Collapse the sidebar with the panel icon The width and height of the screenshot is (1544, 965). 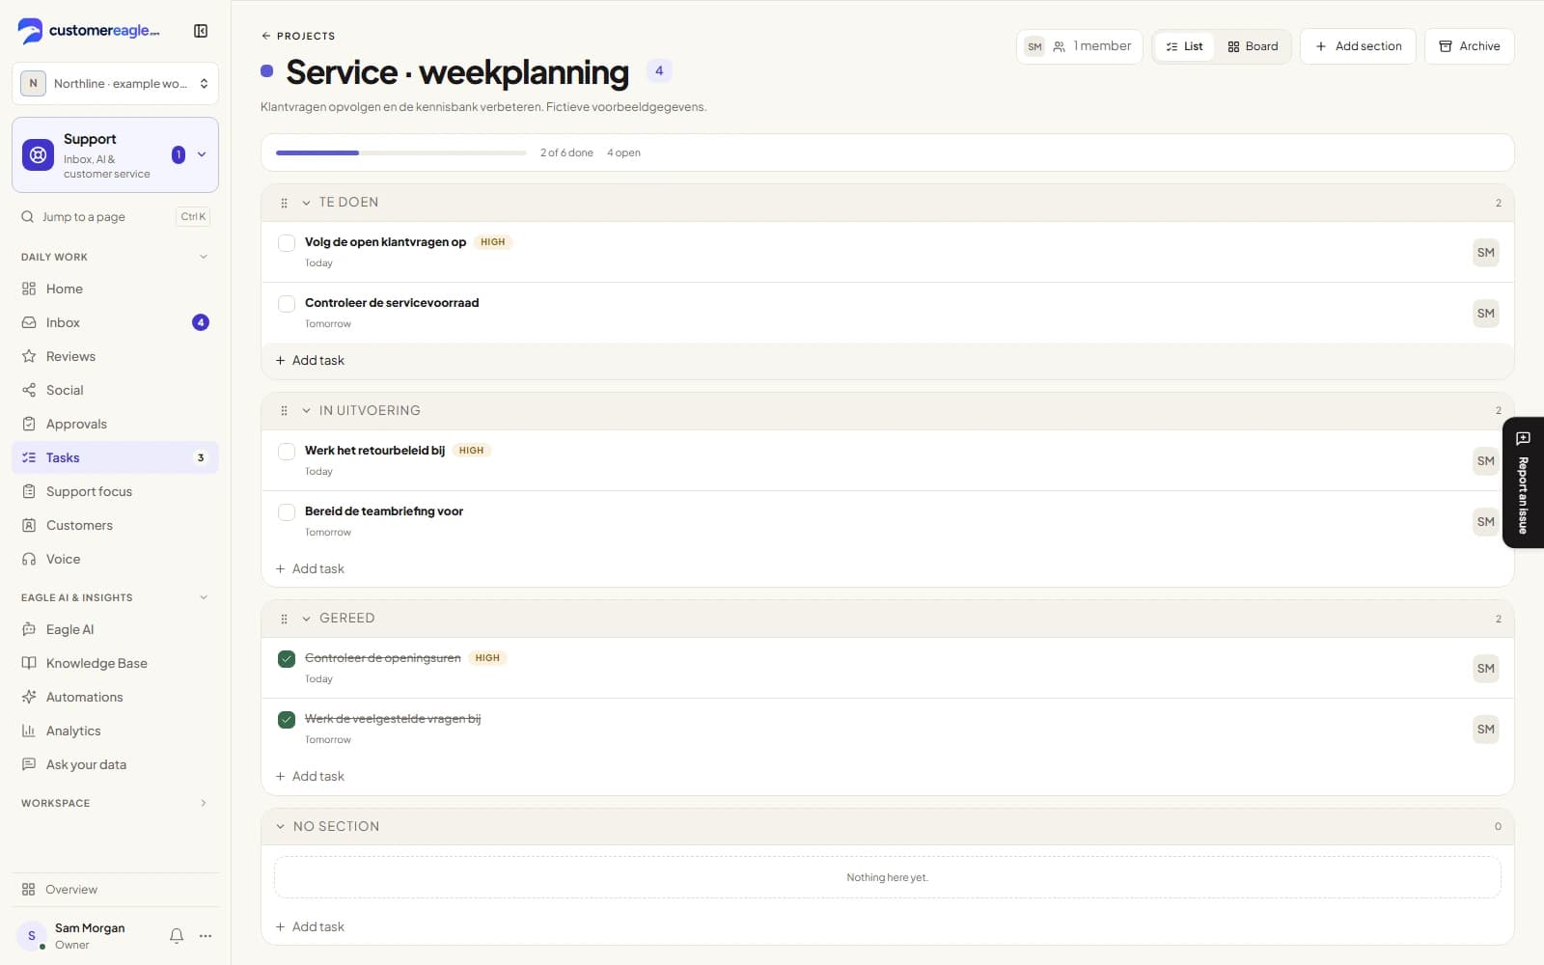tap(201, 31)
